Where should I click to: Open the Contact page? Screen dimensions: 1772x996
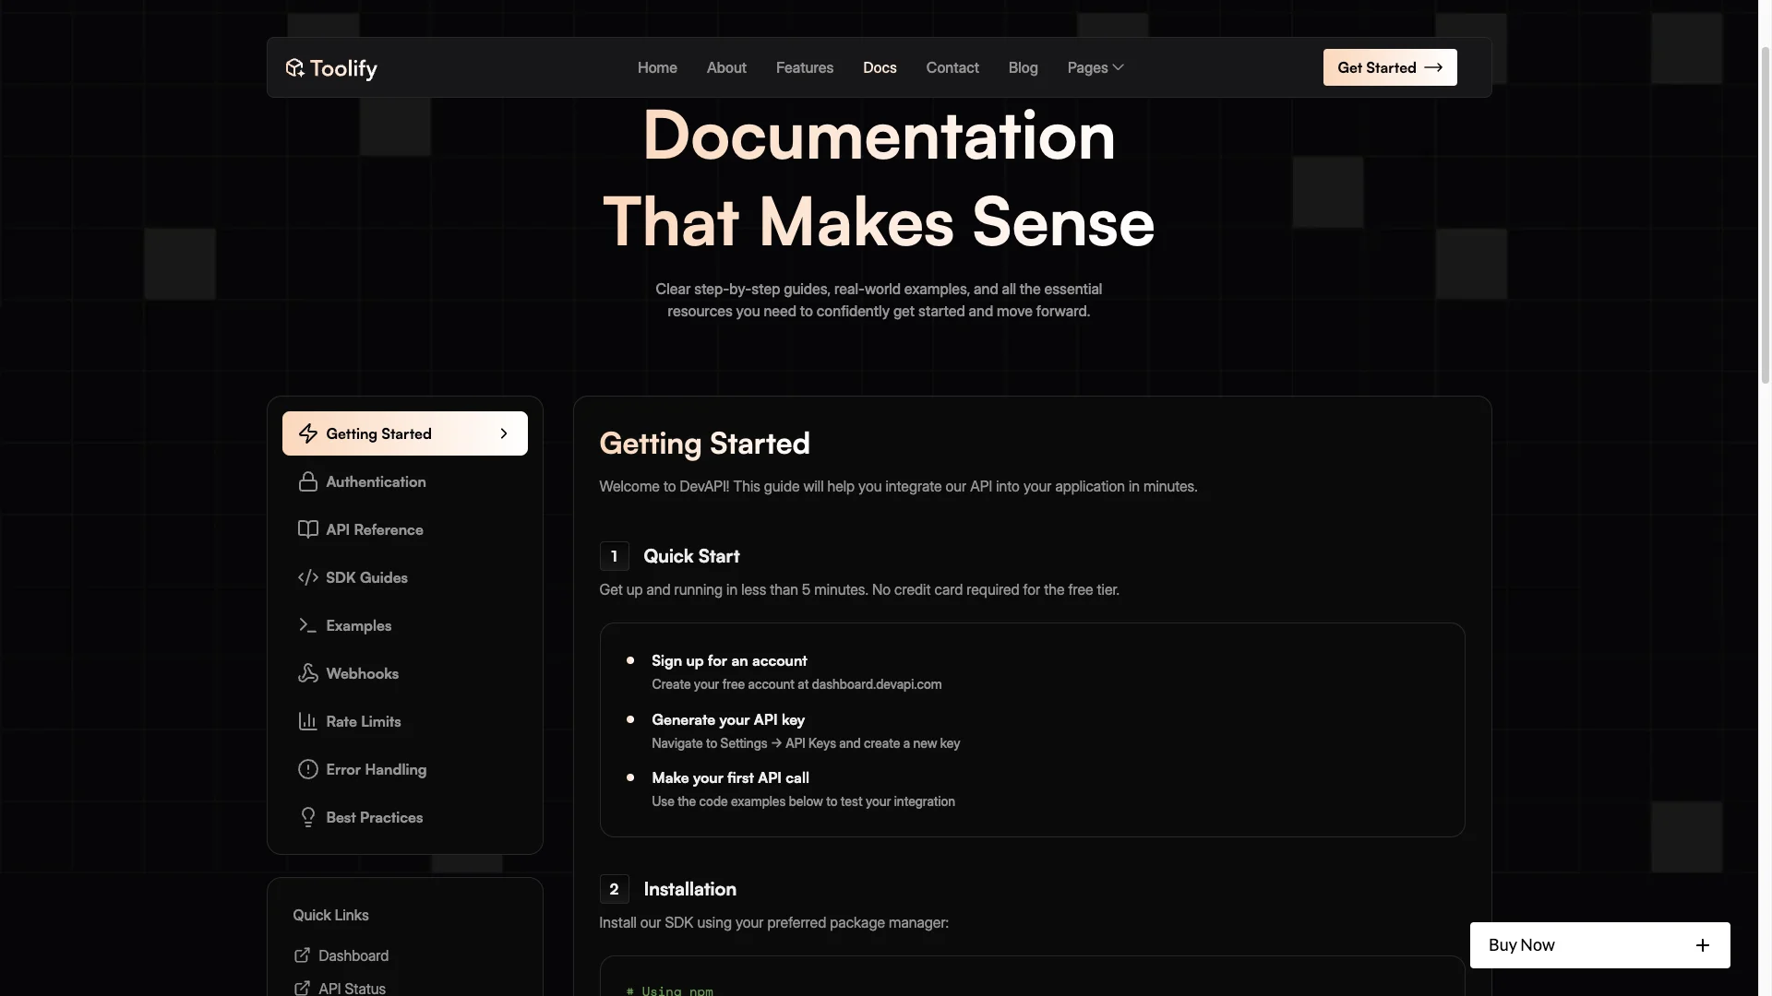[x=952, y=67]
